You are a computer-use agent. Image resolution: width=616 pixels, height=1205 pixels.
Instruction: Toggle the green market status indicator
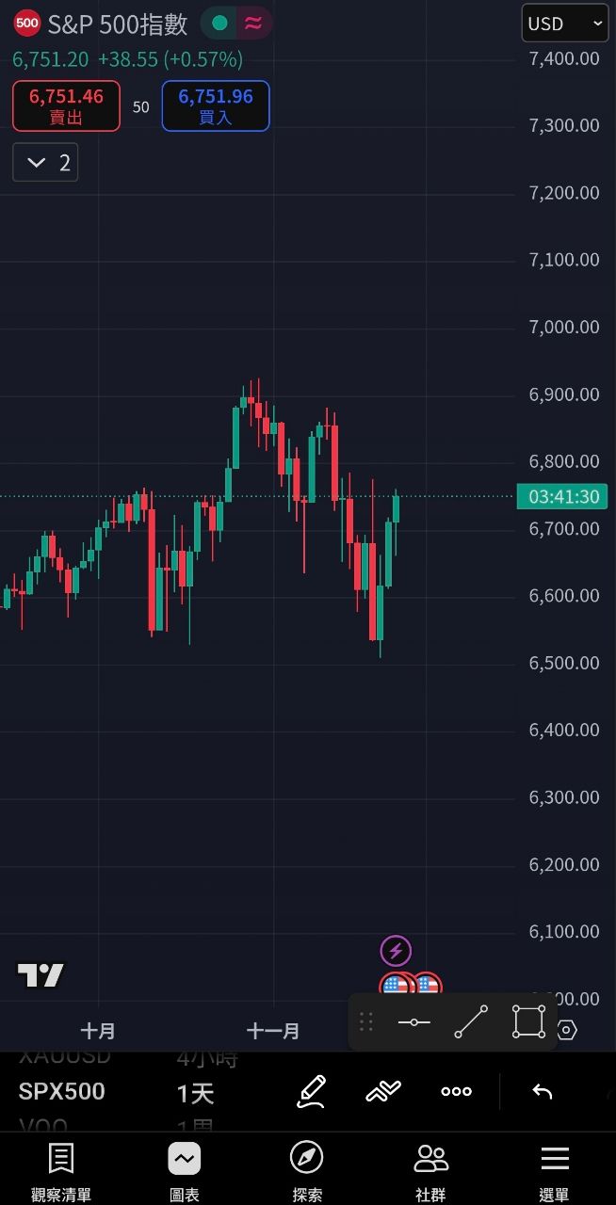coord(219,24)
